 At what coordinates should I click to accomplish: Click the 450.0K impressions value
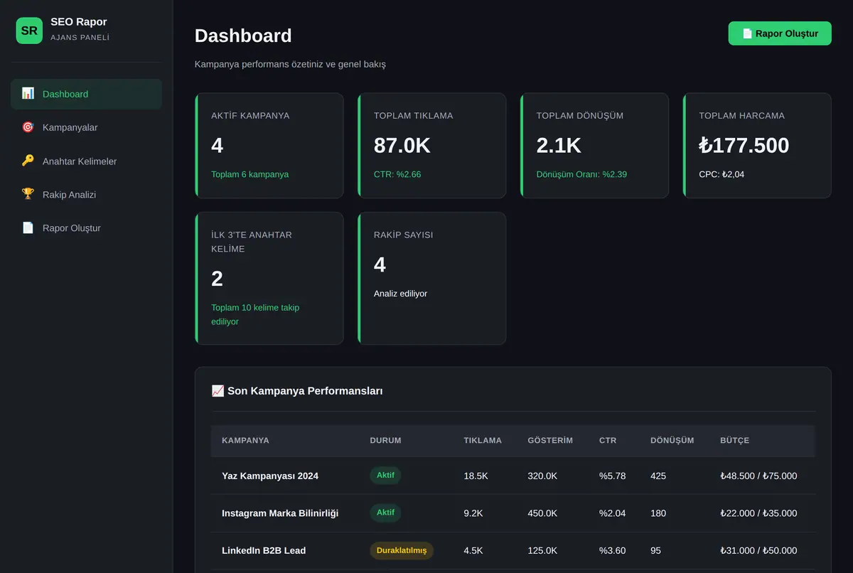542,513
